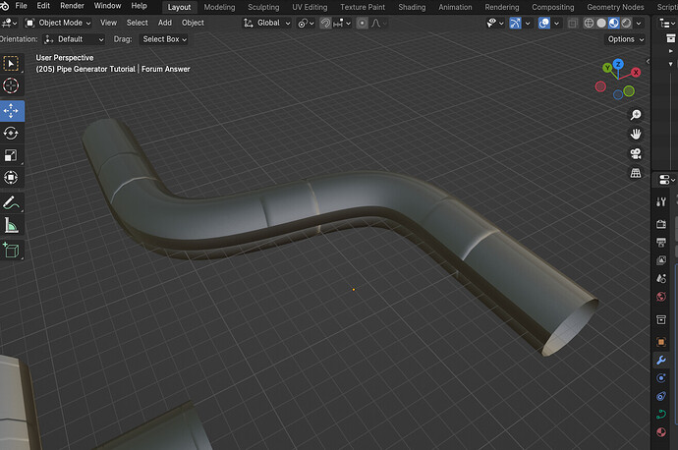The height and width of the screenshot is (450, 678).
Task: Toggle snapping magnet button
Action: pyautogui.click(x=325, y=23)
